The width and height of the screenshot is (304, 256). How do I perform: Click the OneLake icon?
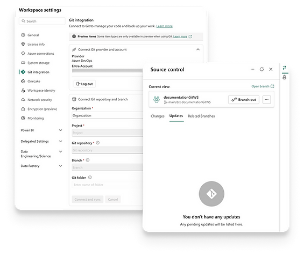[x=23, y=81]
